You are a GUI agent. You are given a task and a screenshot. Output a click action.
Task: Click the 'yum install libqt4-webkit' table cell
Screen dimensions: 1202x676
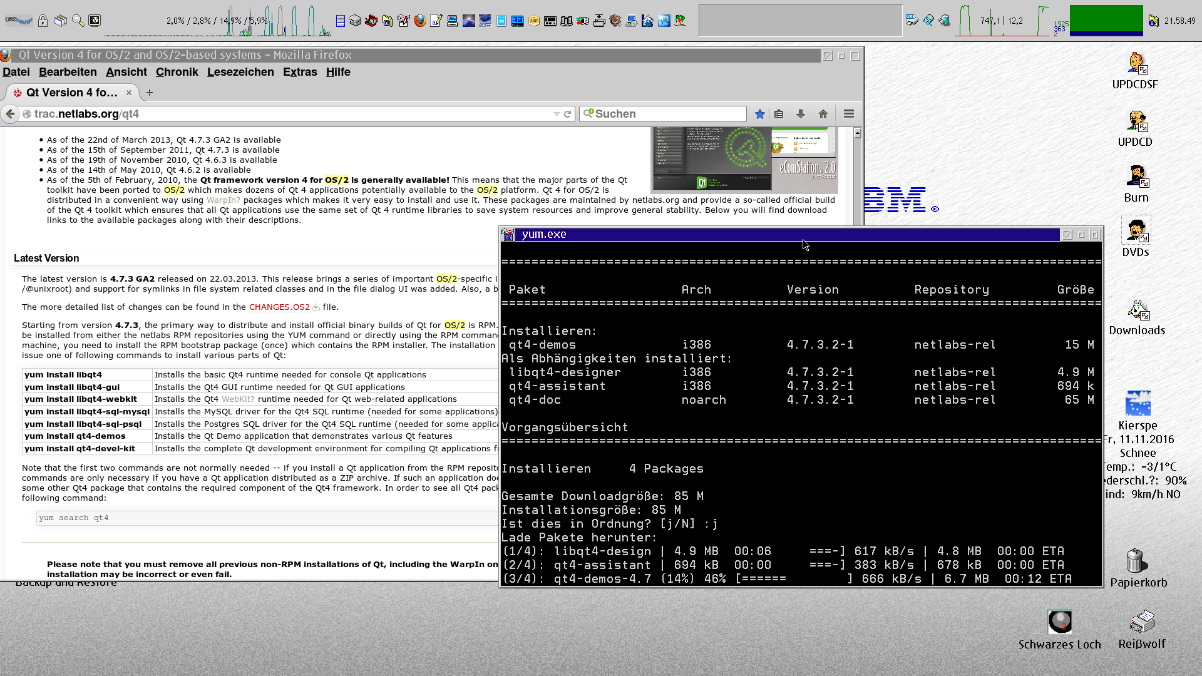(x=87, y=399)
